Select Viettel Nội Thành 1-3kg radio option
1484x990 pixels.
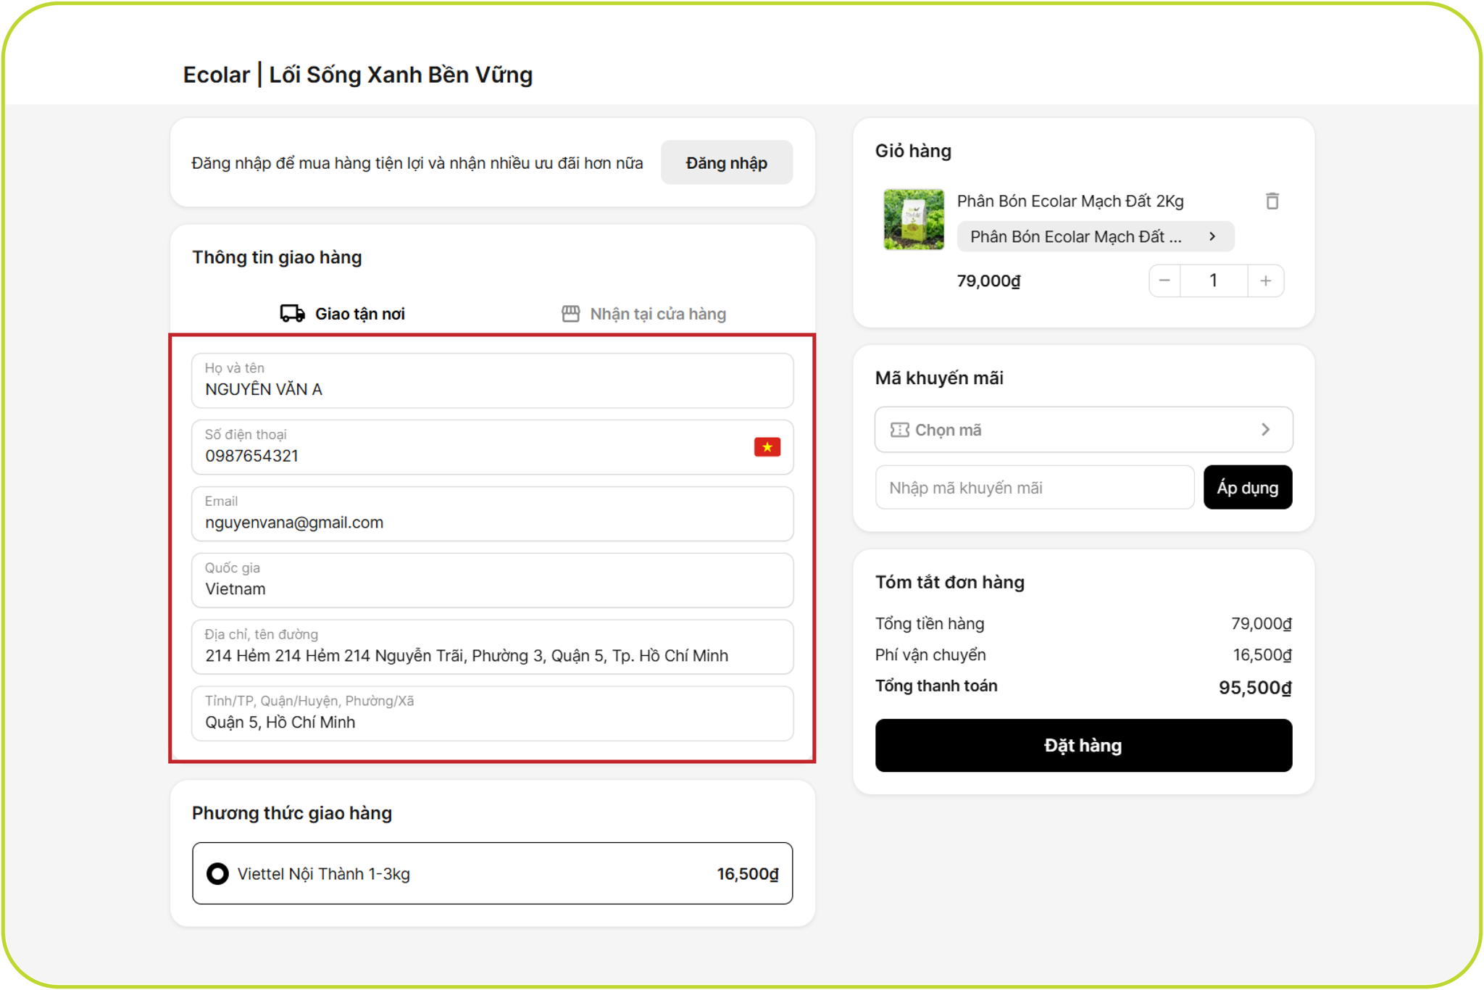pos(217,873)
